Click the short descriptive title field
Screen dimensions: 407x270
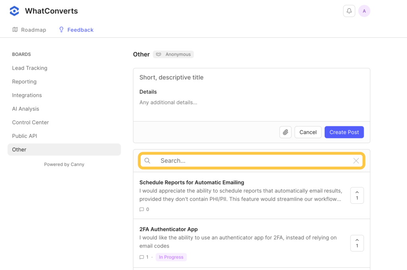coord(171,77)
